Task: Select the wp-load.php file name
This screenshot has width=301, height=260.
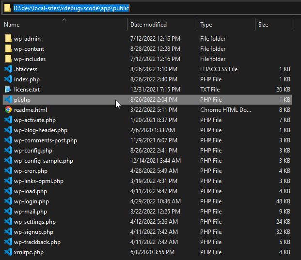Action: coord(31,191)
